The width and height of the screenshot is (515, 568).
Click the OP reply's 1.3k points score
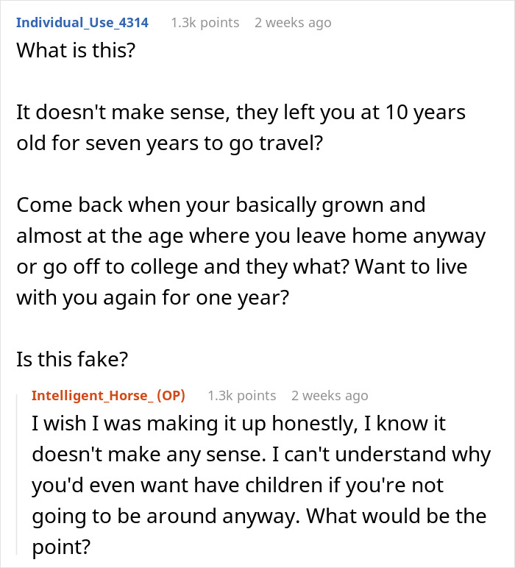pyautogui.click(x=241, y=396)
